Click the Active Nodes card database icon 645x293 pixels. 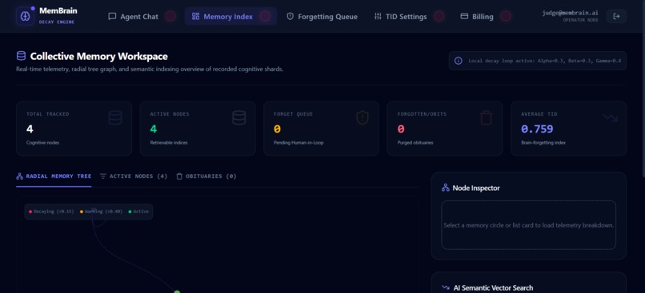tap(239, 118)
